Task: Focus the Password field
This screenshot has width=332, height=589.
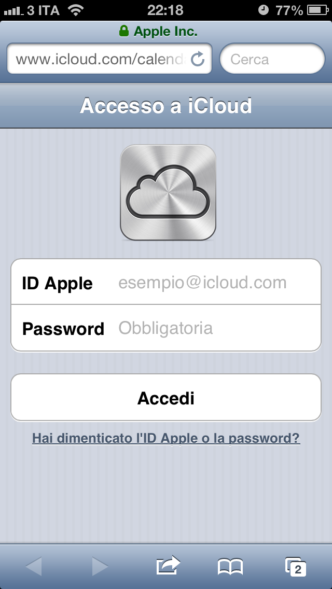Action: pyautogui.click(x=166, y=328)
